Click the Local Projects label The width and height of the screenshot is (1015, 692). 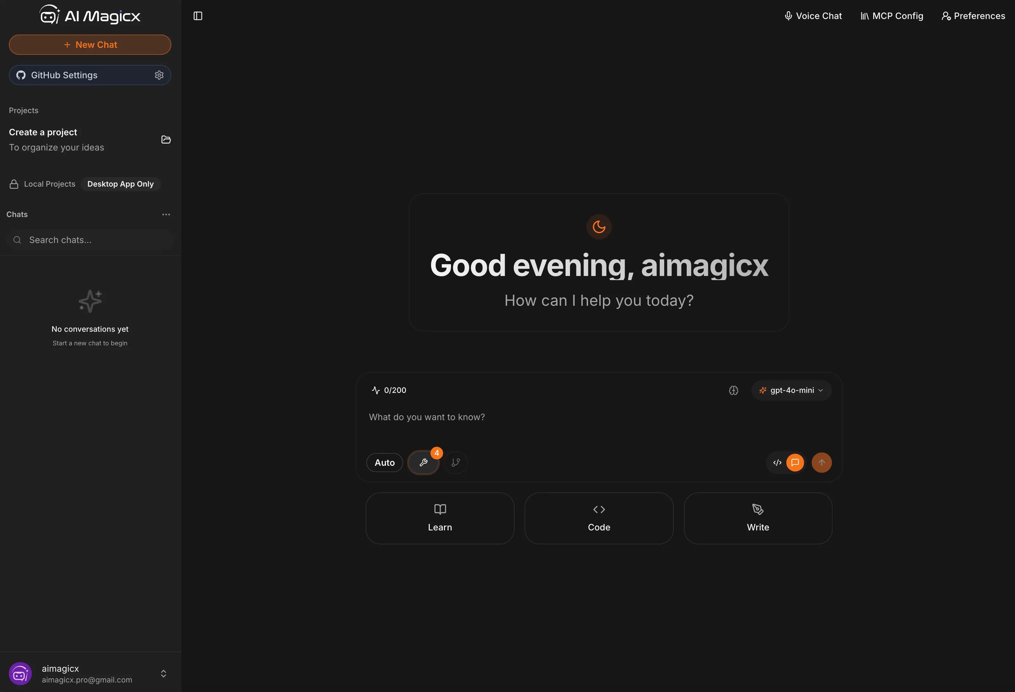[49, 184]
